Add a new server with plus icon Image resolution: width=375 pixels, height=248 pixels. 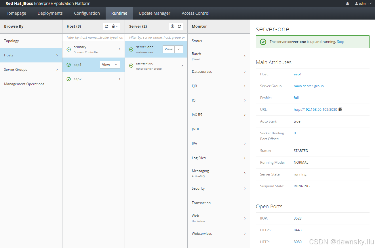[x=172, y=26]
